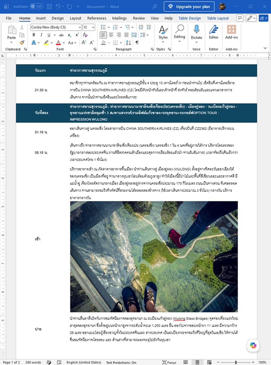
Task: Clear all formatting from selection
Action: pos(85,35)
